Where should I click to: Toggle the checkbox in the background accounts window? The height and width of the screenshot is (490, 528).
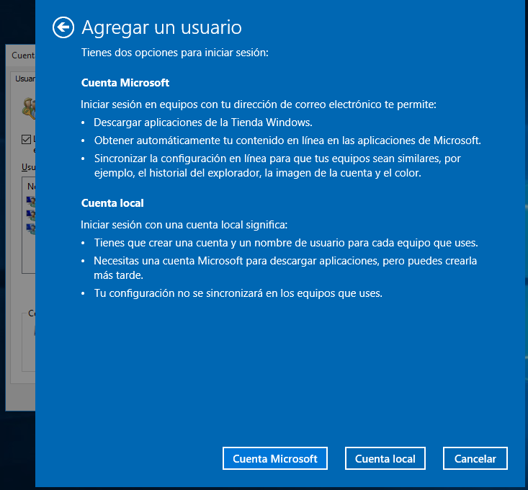(x=27, y=139)
